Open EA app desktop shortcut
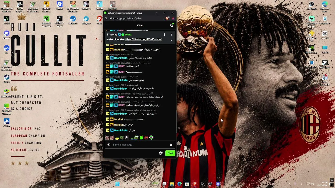 7,50
